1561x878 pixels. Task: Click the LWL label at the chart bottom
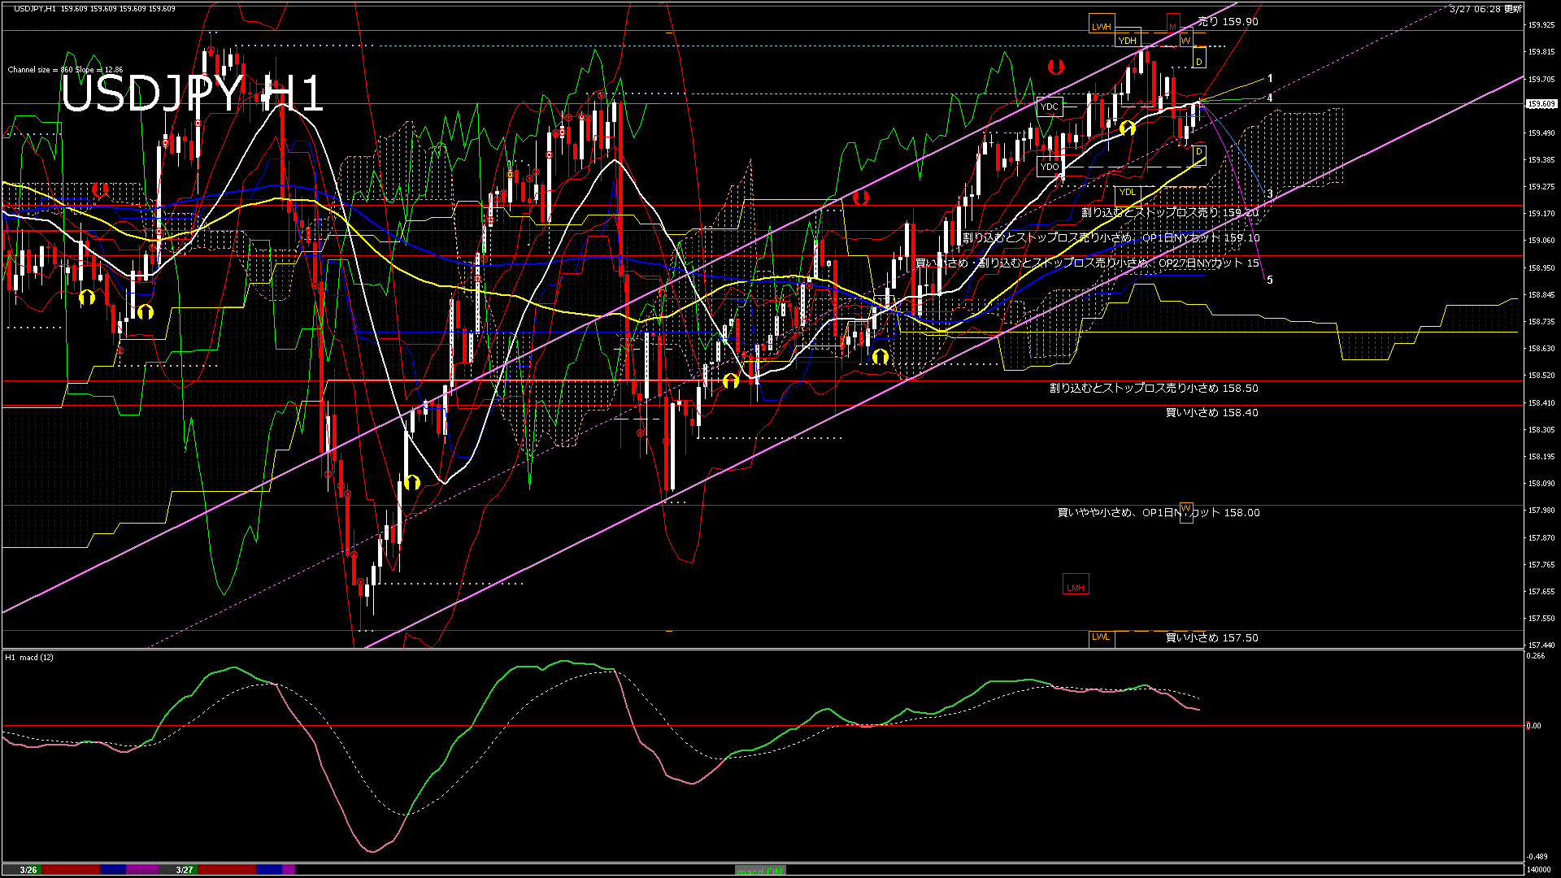(x=1102, y=638)
